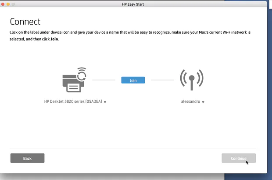
Task: Click the printer device icon
Action: click(74, 80)
